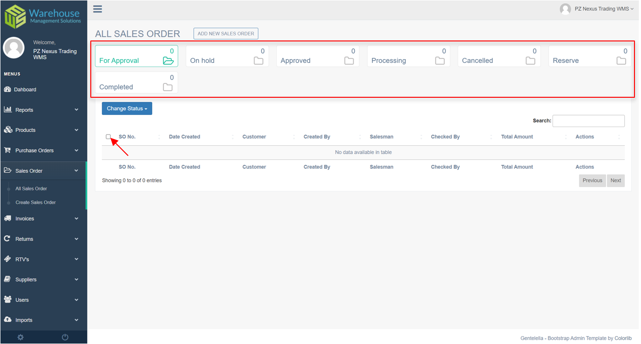Screen dimensions: 641x344
Task: Tick the select-all checkbox in the table header
Action: tap(108, 136)
